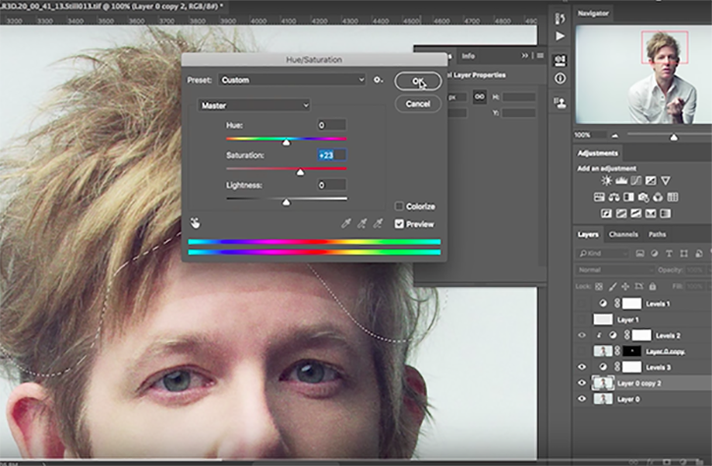Viewport: 712px width, 466px height.
Task: Add a Brightness/Contrast adjustment
Action: coord(606,181)
